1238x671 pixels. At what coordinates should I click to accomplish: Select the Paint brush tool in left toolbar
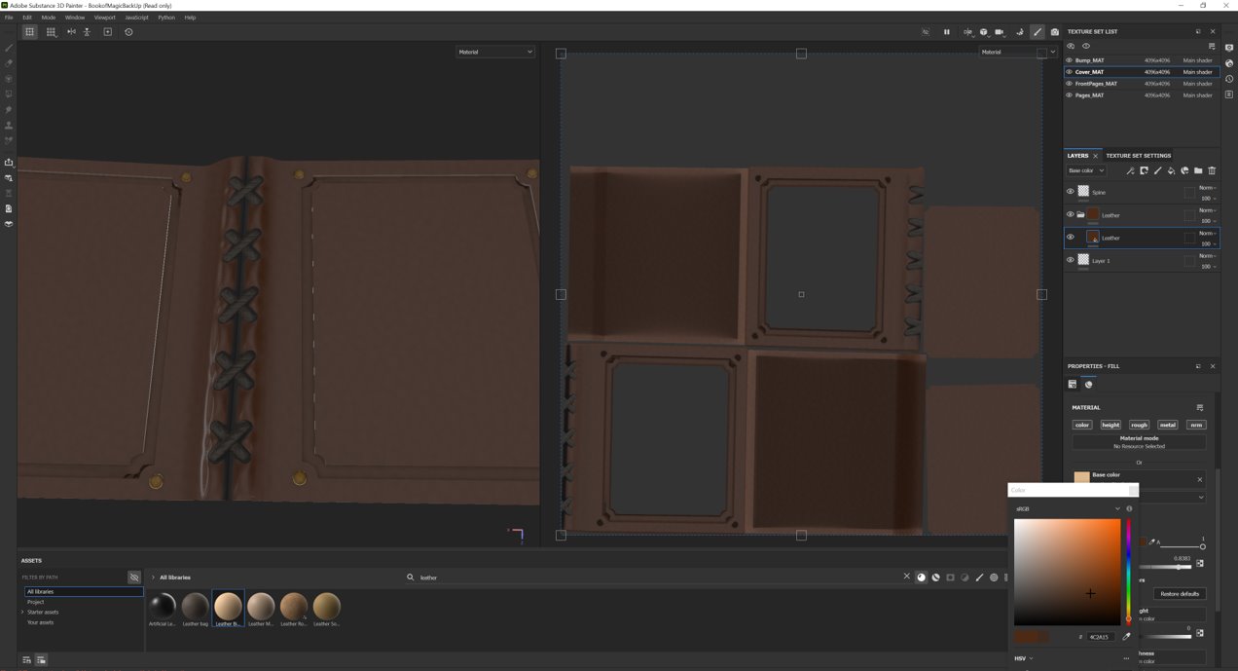[9, 48]
